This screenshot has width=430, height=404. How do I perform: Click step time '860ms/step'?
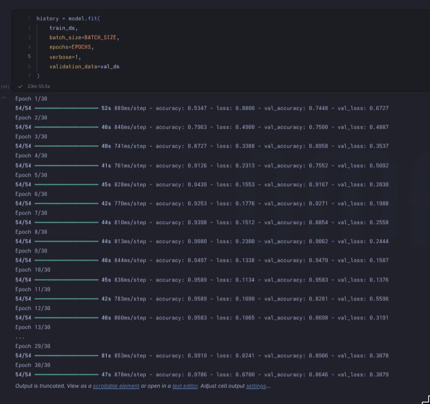pyautogui.click(x=130, y=318)
